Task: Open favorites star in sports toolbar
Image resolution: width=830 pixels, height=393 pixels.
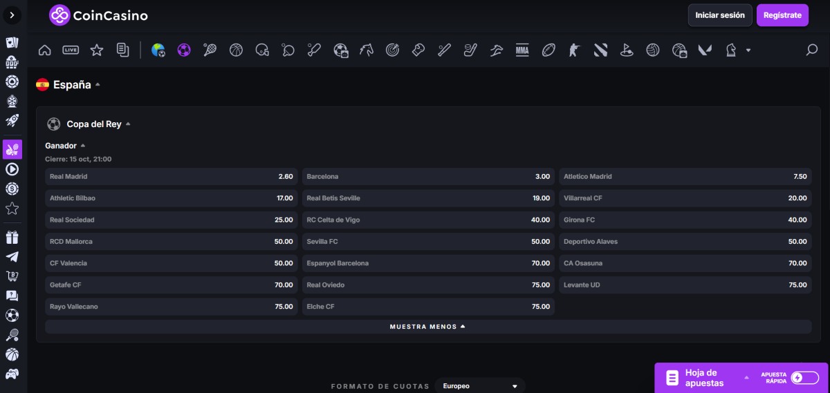Action: pyautogui.click(x=97, y=50)
